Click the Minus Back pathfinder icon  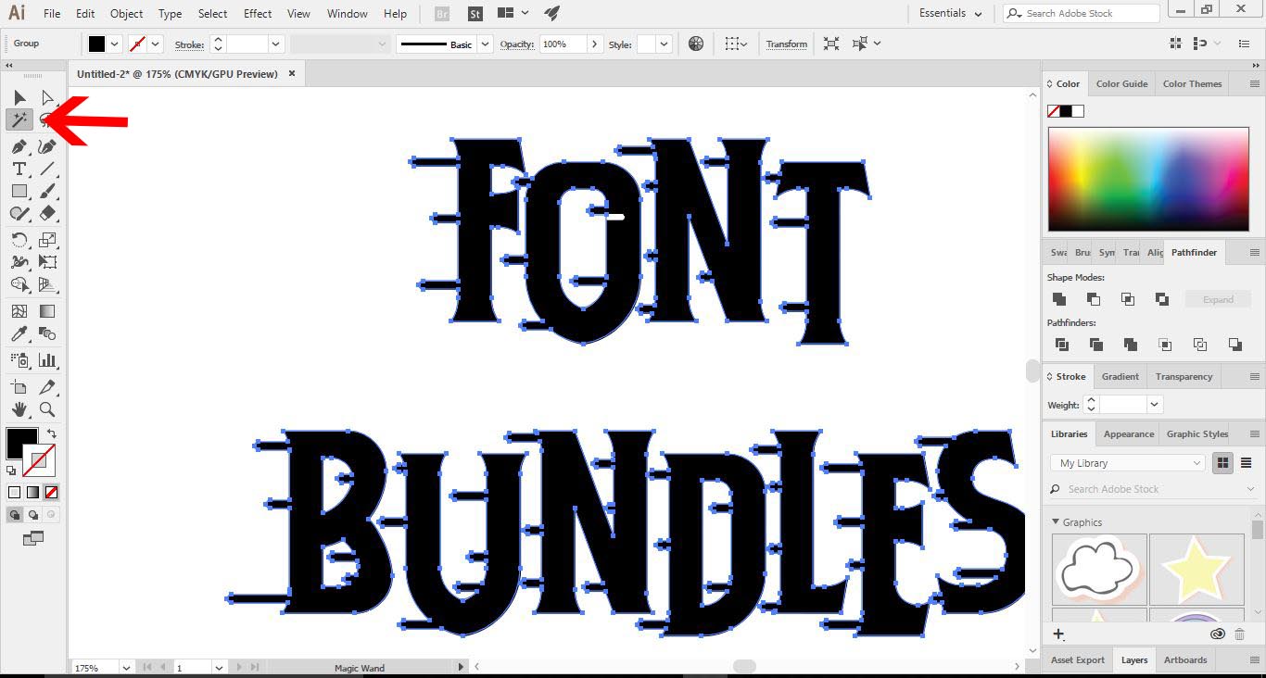[x=1234, y=345]
